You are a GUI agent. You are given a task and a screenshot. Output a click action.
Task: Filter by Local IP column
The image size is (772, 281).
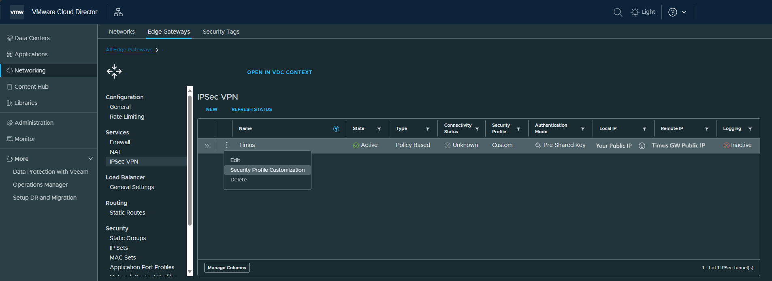point(644,129)
